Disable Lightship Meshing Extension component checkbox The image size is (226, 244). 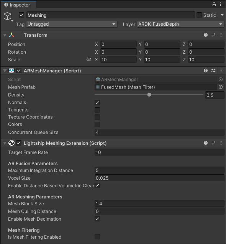point(19,143)
